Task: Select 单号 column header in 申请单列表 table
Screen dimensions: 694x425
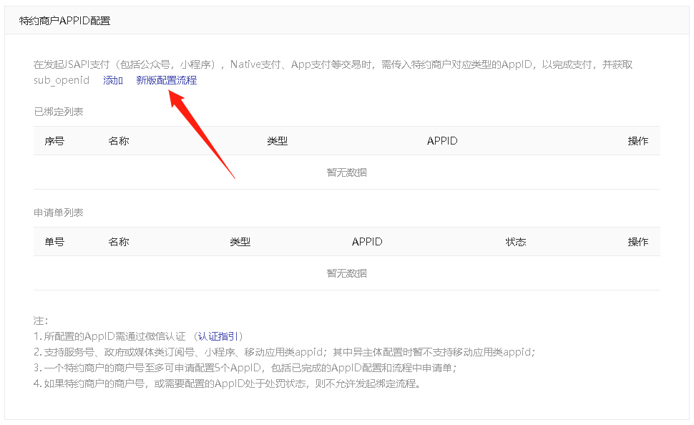Action: click(x=54, y=242)
